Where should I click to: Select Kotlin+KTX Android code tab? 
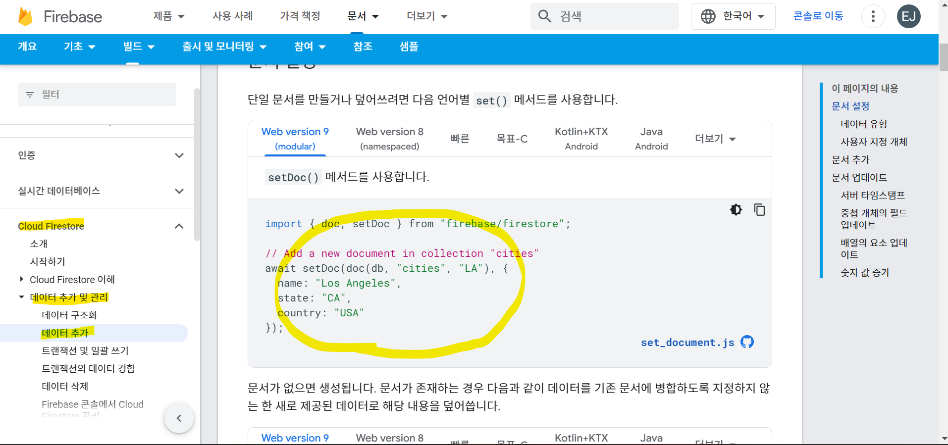pos(581,139)
